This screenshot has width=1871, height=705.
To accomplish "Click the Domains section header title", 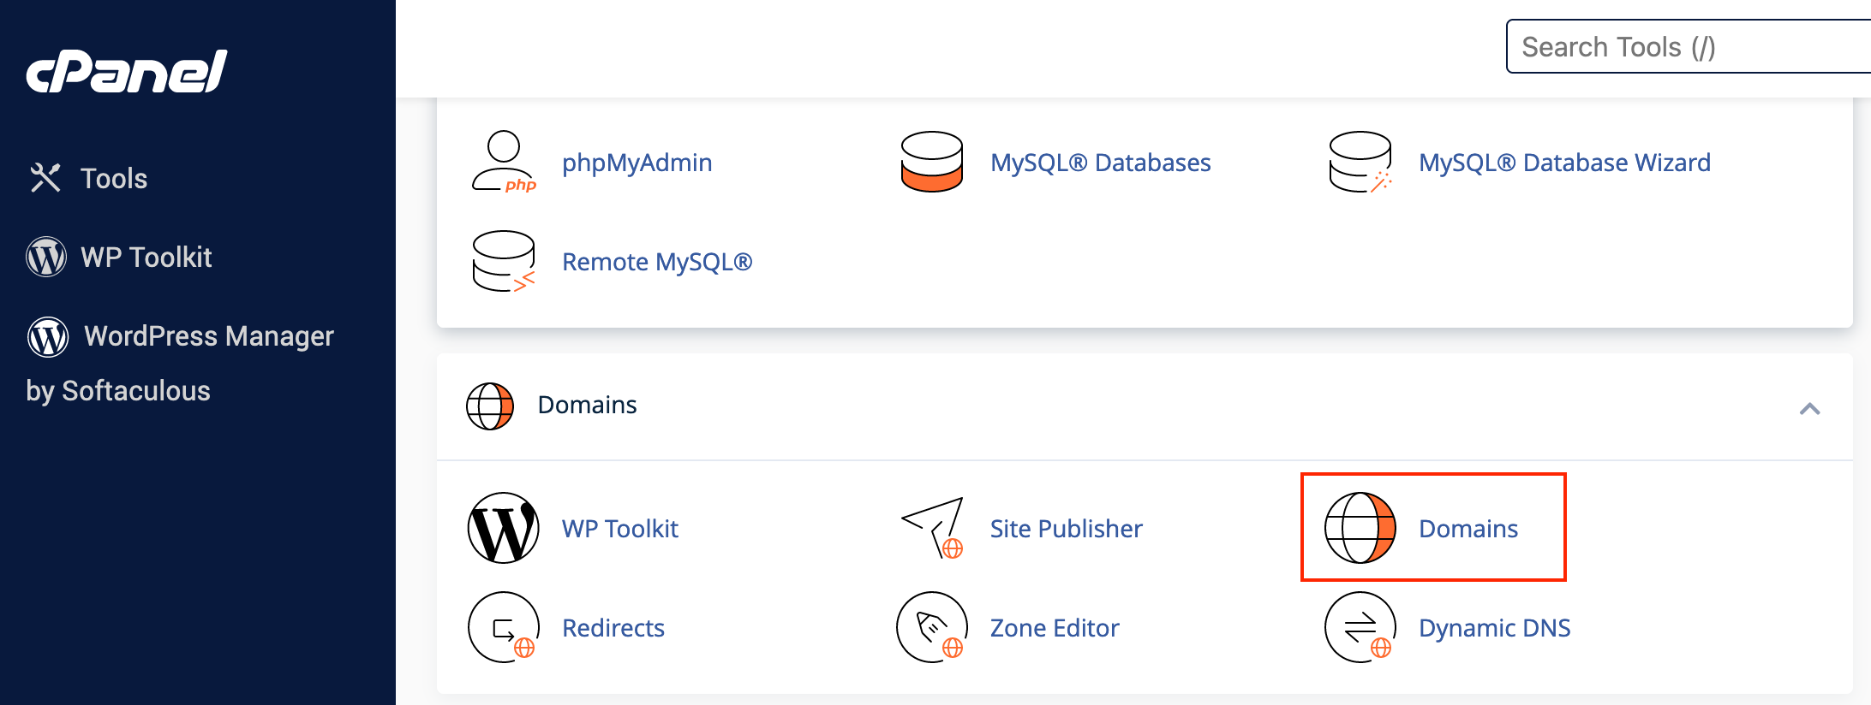I will point(587,405).
